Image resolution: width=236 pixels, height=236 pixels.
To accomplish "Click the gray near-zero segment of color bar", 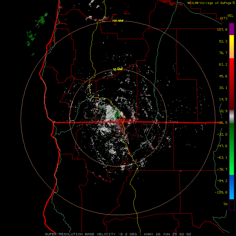I will [232, 117].
